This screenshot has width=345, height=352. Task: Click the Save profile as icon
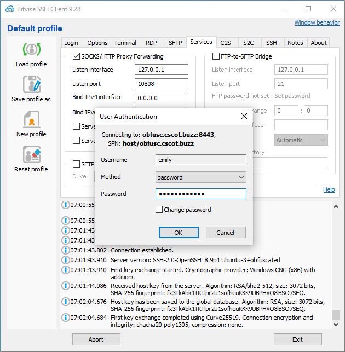(x=32, y=84)
